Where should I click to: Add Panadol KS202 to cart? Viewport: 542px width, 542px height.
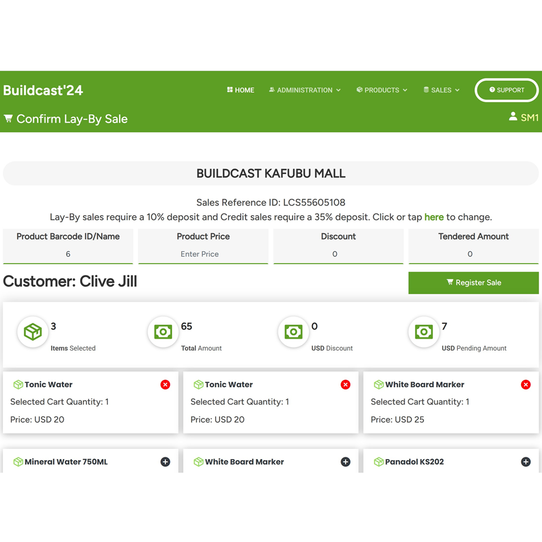(526, 462)
